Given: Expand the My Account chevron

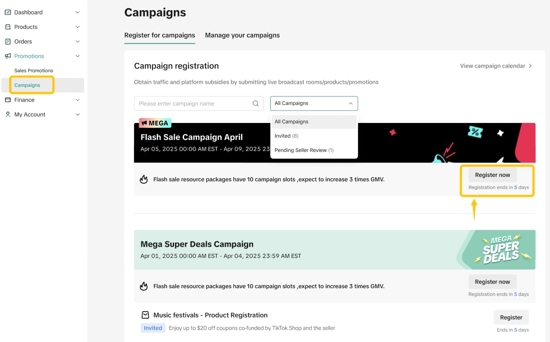Looking at the screenshot, I should point(78,114).
